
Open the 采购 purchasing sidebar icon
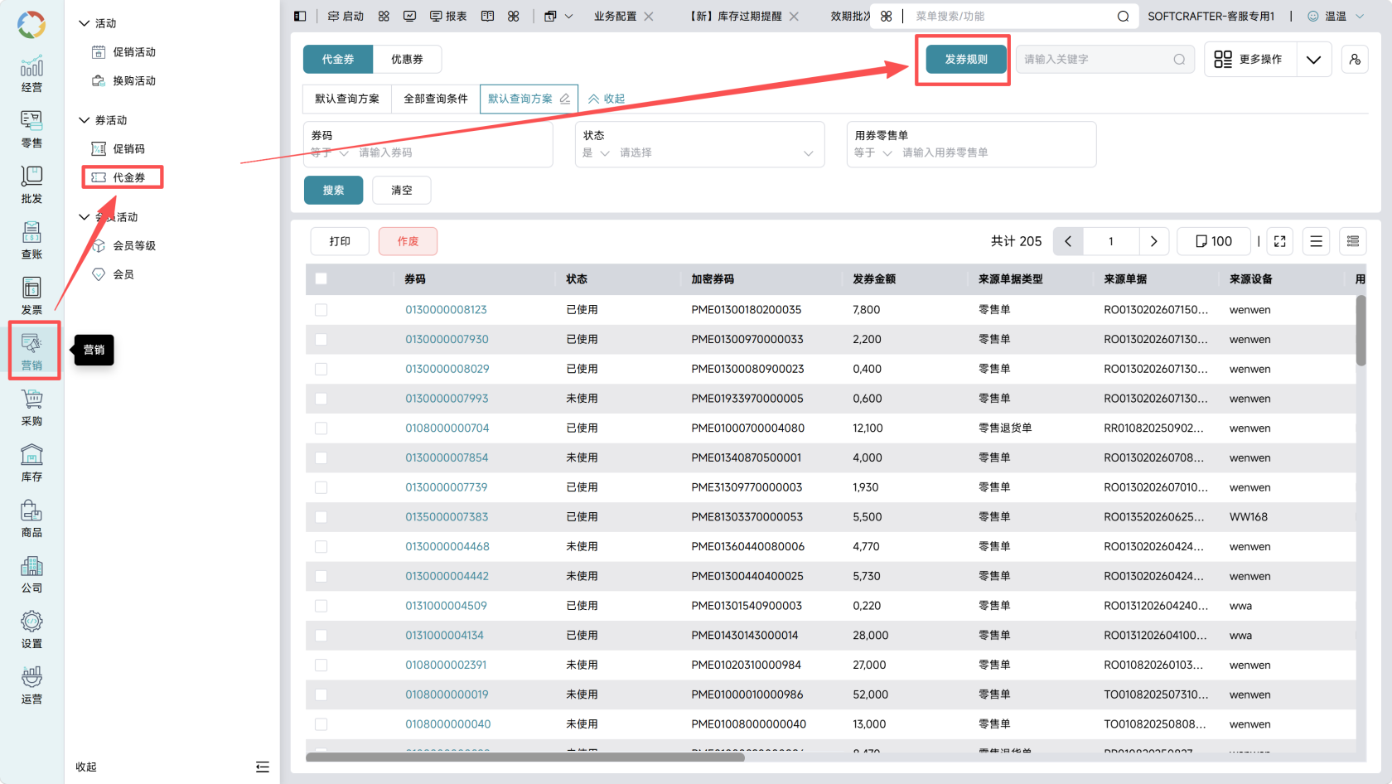[31, 406]
